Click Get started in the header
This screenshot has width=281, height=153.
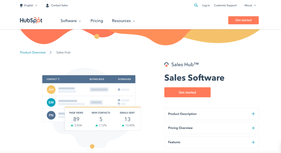[x=243, y=20]
